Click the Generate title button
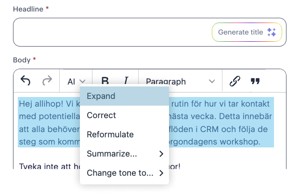 [x=247, y=32]
